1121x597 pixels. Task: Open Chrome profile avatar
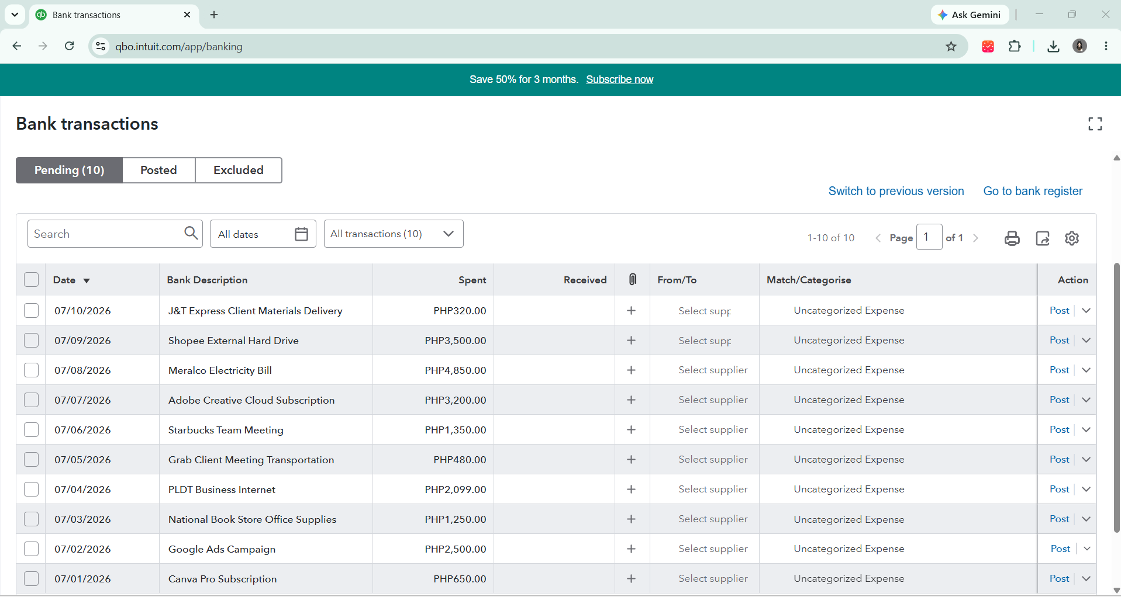[x=1079, y=47]
